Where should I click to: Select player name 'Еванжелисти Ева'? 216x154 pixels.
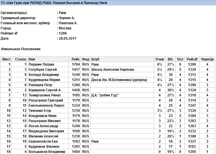pos(43,141)
